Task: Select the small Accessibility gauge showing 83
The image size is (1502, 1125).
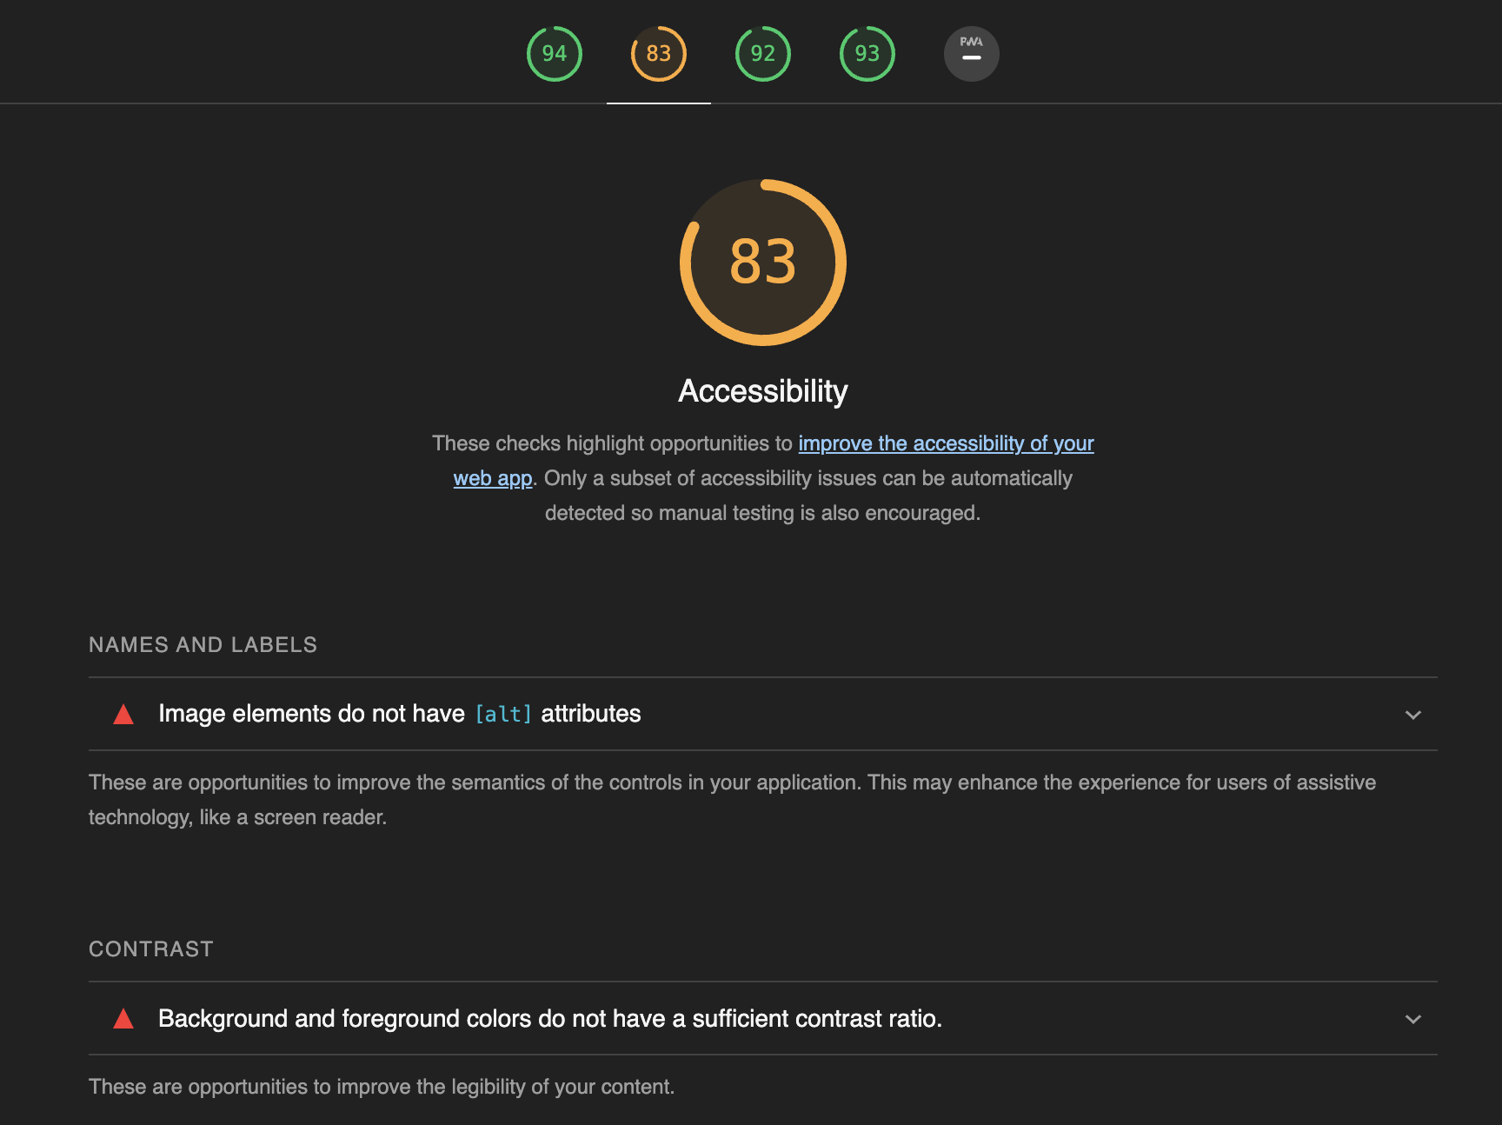Action: [659, 54]
